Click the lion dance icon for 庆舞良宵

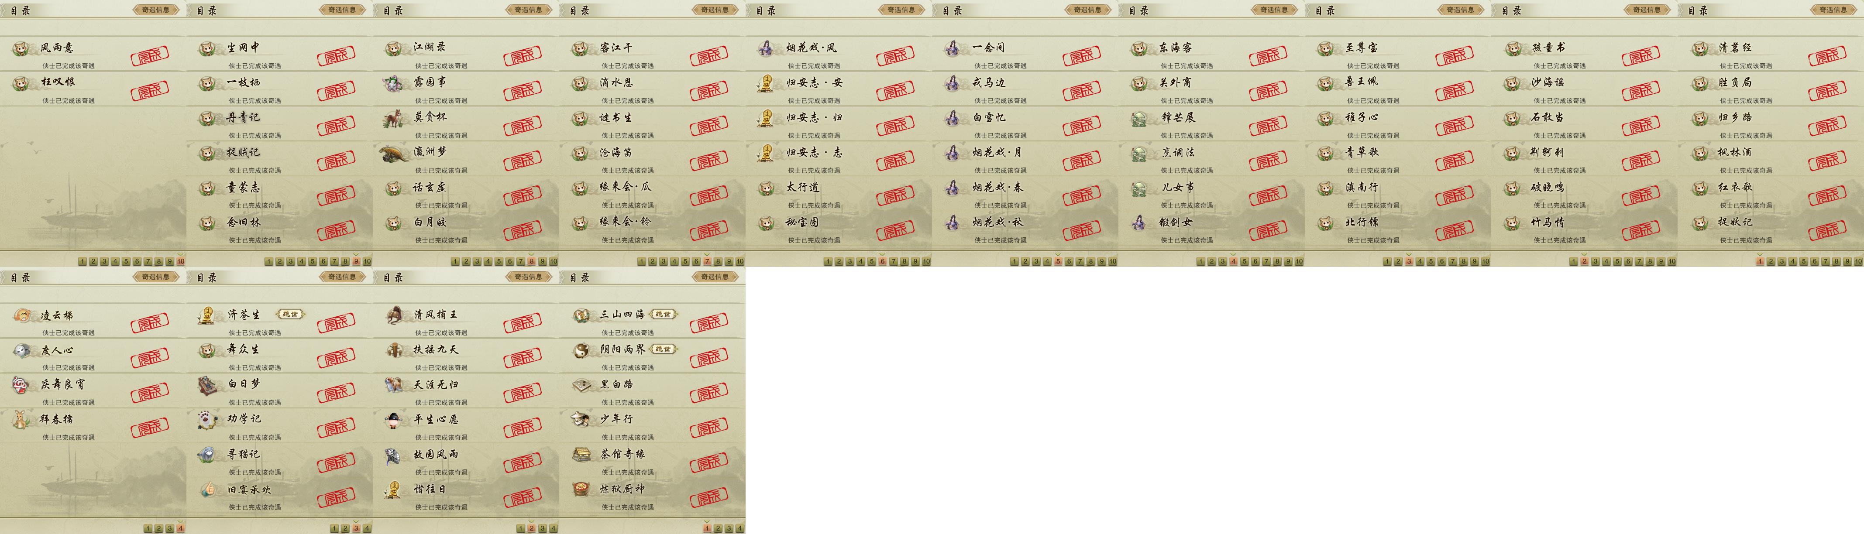(x=21, y=385)
